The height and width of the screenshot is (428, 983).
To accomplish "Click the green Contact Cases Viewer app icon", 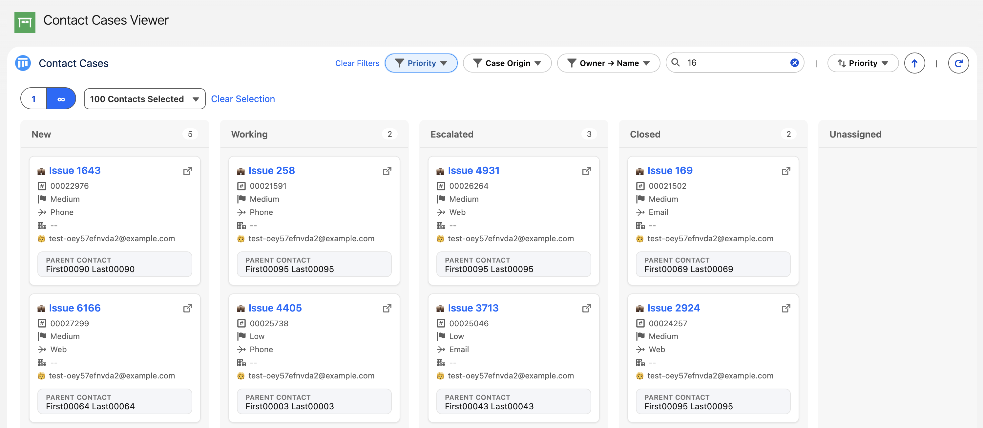I will pyautogui.click(x=25, y=22).
